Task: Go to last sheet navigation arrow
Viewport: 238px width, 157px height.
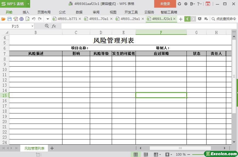Action: click(17, 148)
